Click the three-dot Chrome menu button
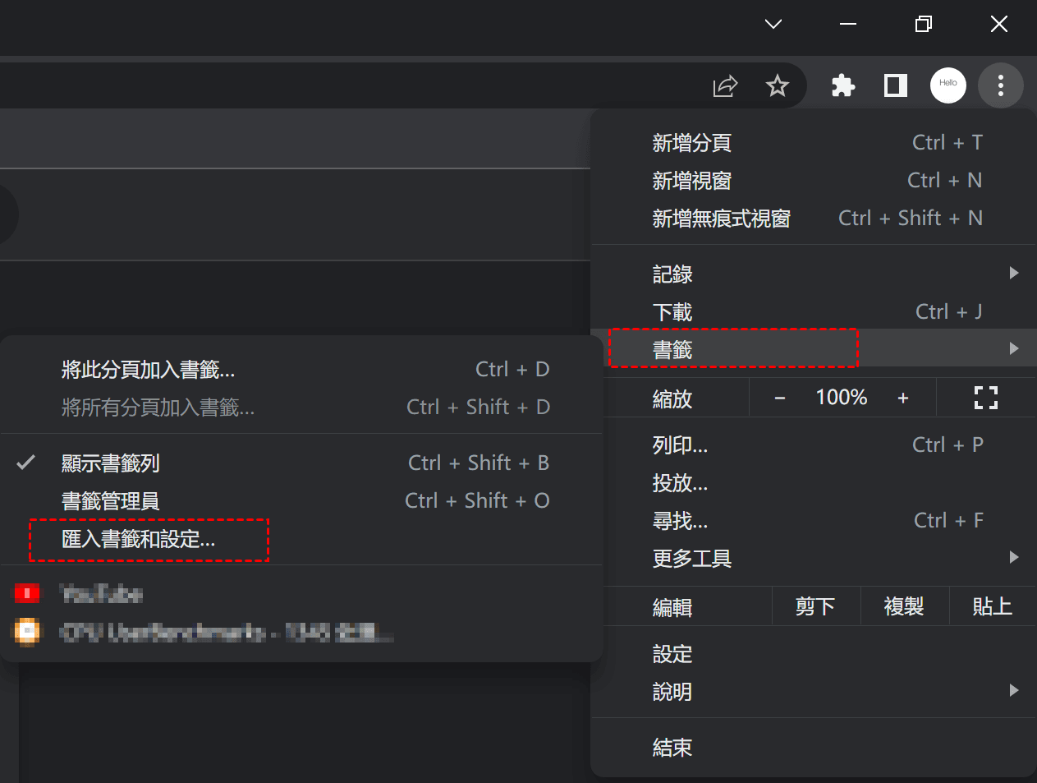1037x783 pixels. point(1000,85)
